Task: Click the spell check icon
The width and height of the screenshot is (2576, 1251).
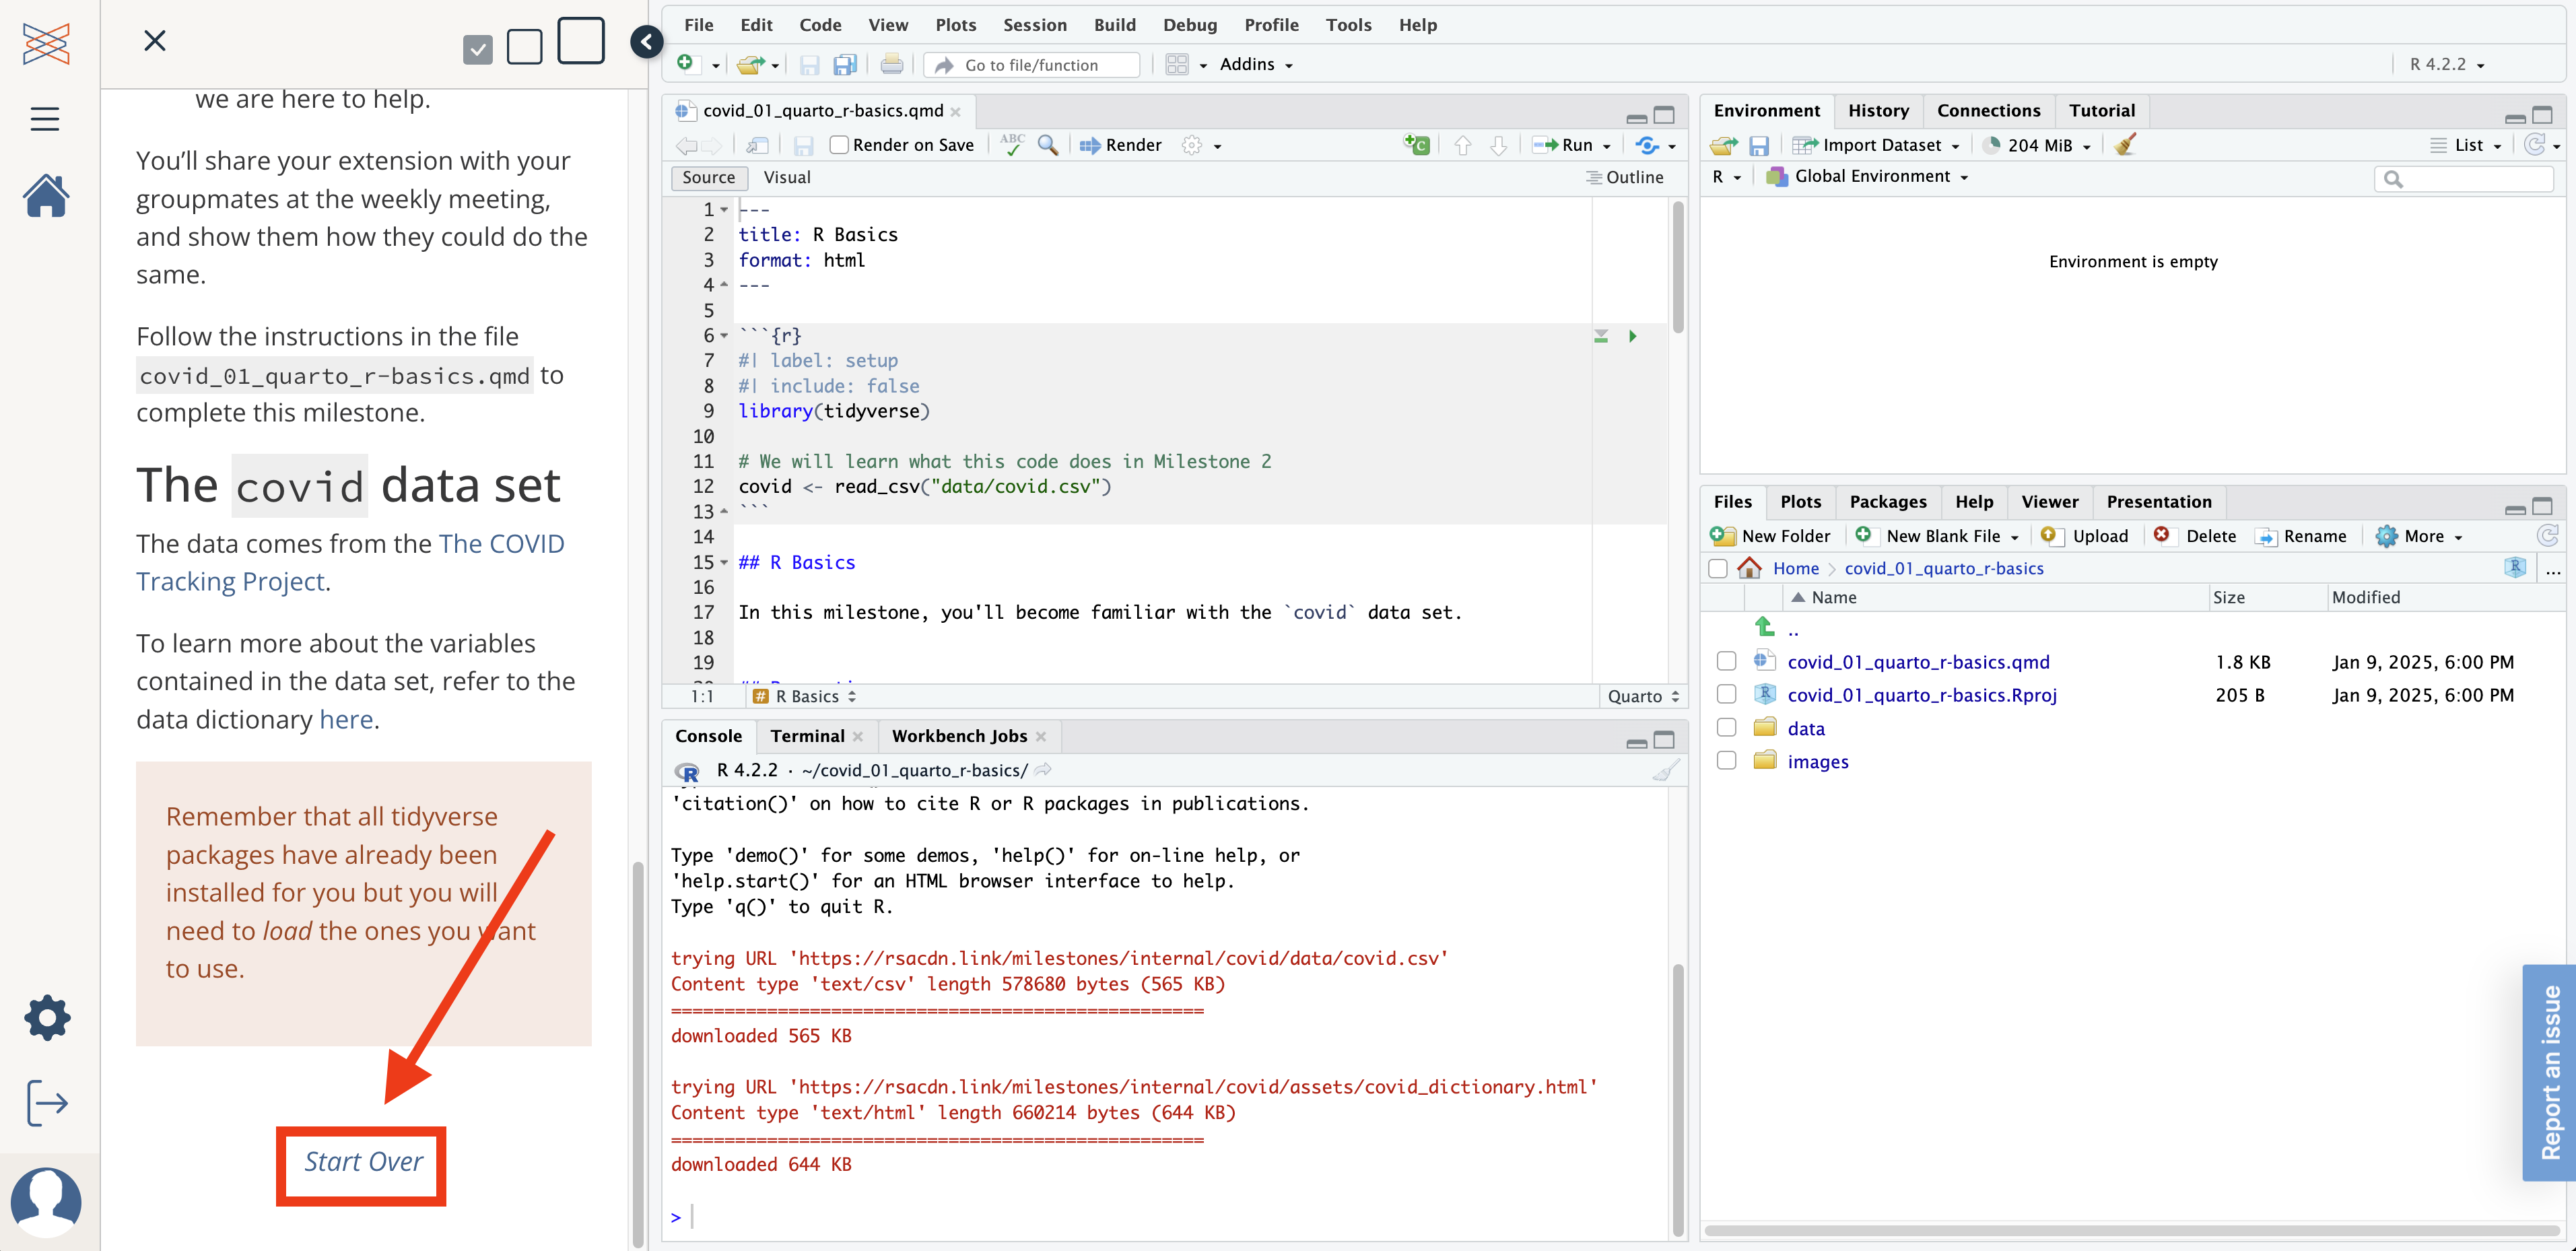Action: 1012,145
